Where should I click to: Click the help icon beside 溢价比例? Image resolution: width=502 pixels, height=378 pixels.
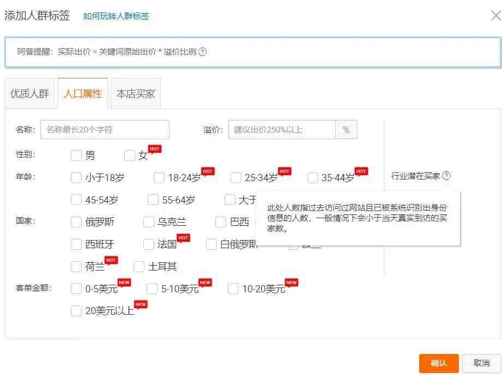pos(202,52)
